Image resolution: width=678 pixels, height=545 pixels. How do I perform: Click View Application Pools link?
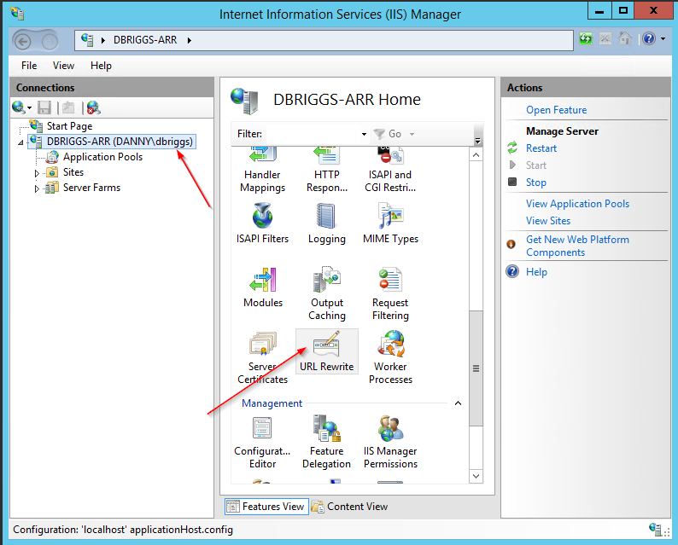(578, 203)
